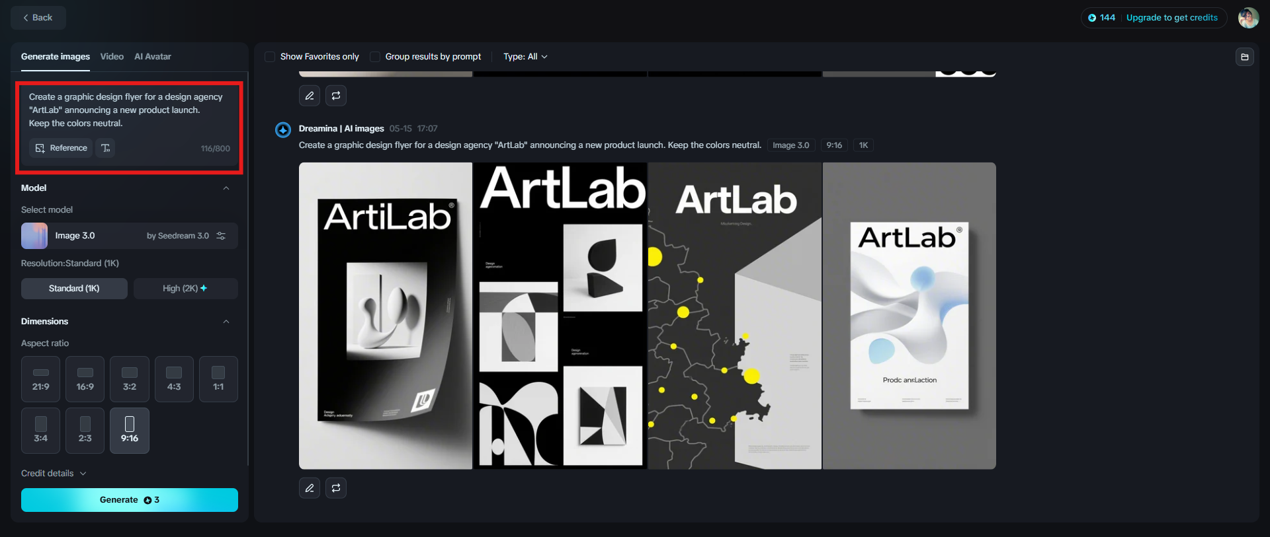Screen dimensions: 1270x537
Task: Click the 17:07 timestamp
Action: pyautogui.click(x=427, y=129)
